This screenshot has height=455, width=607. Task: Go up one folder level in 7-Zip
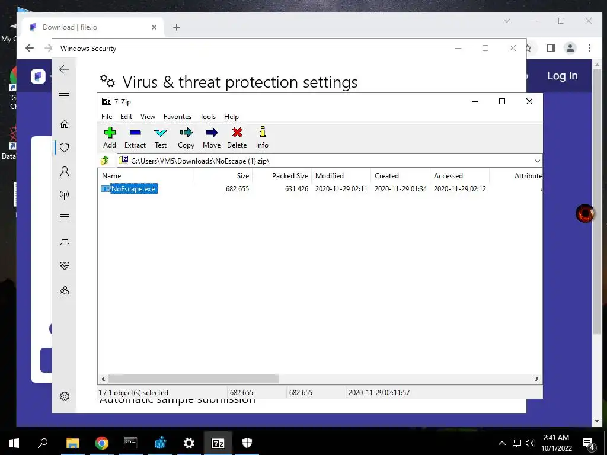tap(105, 160)
